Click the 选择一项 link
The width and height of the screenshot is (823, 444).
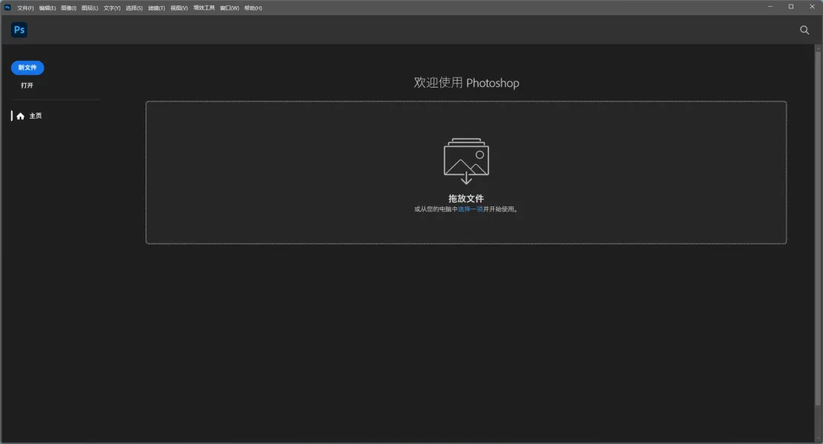[470, 209]
